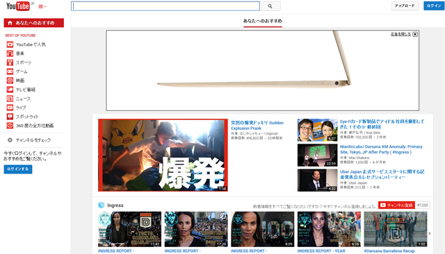Expand Ingress row with right chevron

[430, 233]
